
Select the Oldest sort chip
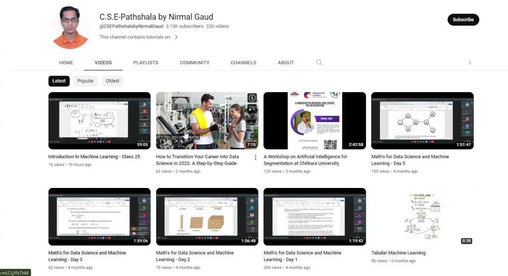pyautogui.click(x=113, y=81)
